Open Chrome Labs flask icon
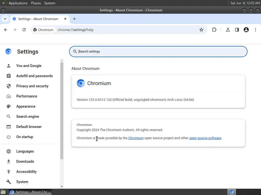This screenshot has height=195, width=261. [x=228, y=30]
